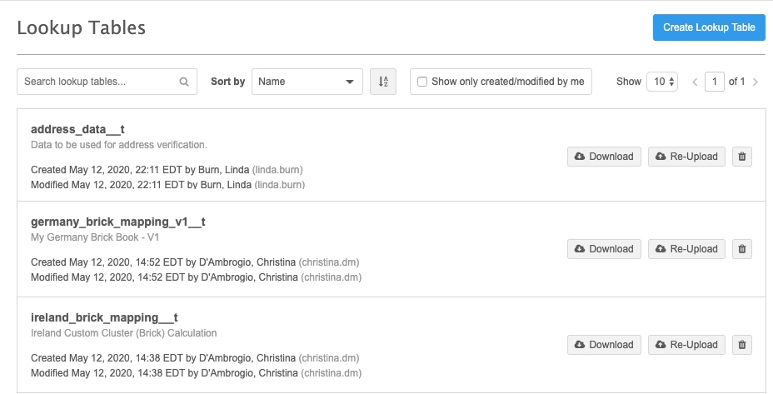Click the page number input box
This screenshot has height=394, width=773.
click(x=714, y=82)
